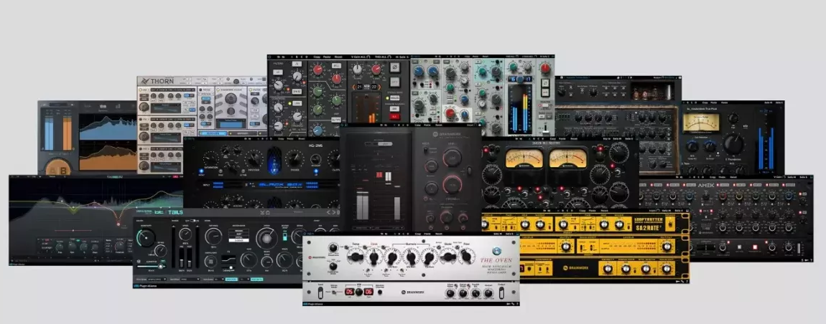
Task: Click the A comparison button on spectrum analyzer plugin
Action: point(52,171)
